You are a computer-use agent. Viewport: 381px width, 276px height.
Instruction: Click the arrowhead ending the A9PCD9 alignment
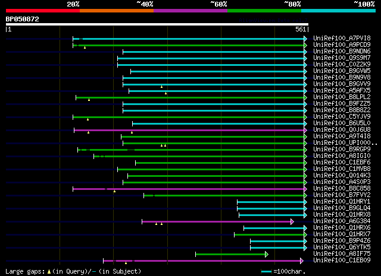click(x=305, y=45)
